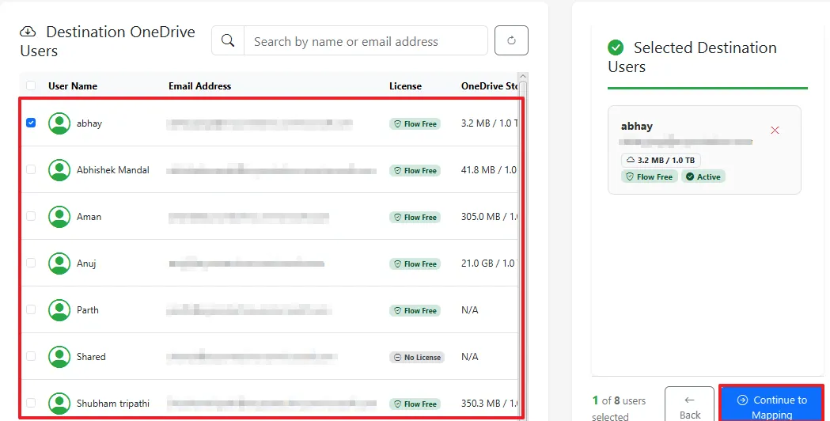Click the cloud download icon beside Destination OneDrive Users
The width and height of the screenshot is (830, 421).
point(28,32)
